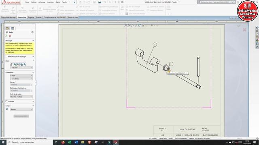
Task: Collapse the Message section
Action: tap(33, 41)
